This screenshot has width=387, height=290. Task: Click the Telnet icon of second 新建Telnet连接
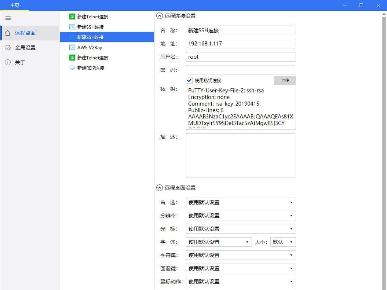(x=72, y=58)
